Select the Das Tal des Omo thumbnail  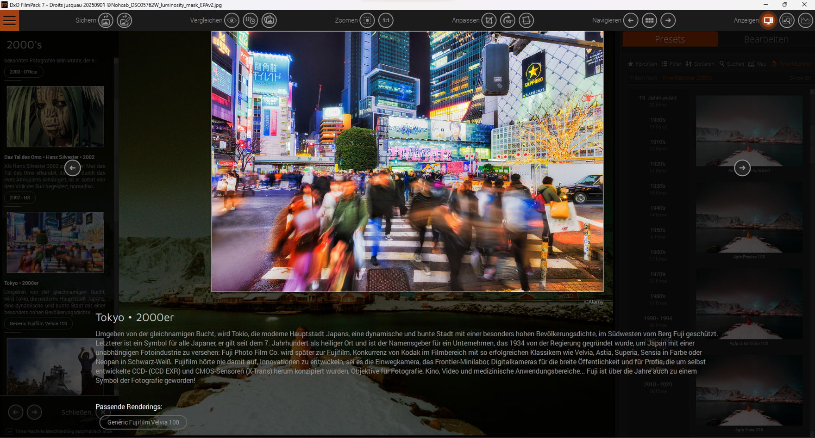tap(55, 117)
